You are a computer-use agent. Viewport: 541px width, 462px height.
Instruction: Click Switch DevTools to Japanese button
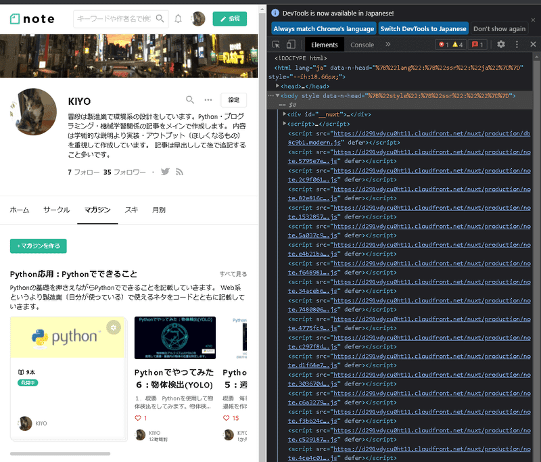click(x=423, y=28)
